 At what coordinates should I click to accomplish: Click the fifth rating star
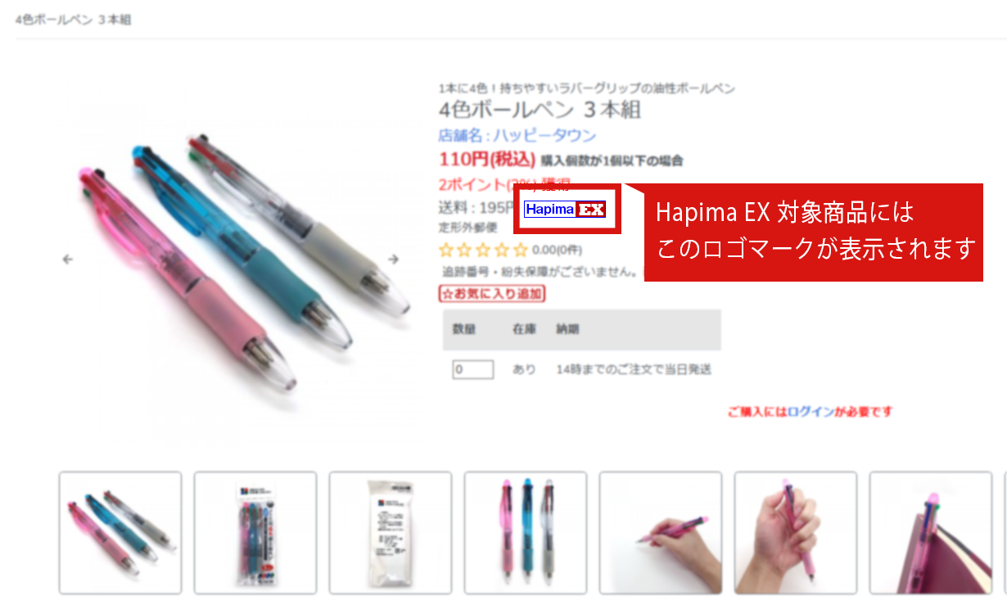click(x=521, y=251)
